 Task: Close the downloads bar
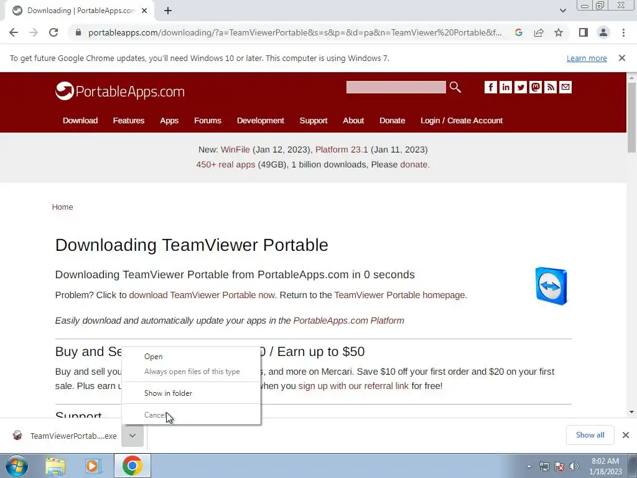(626, 435)
